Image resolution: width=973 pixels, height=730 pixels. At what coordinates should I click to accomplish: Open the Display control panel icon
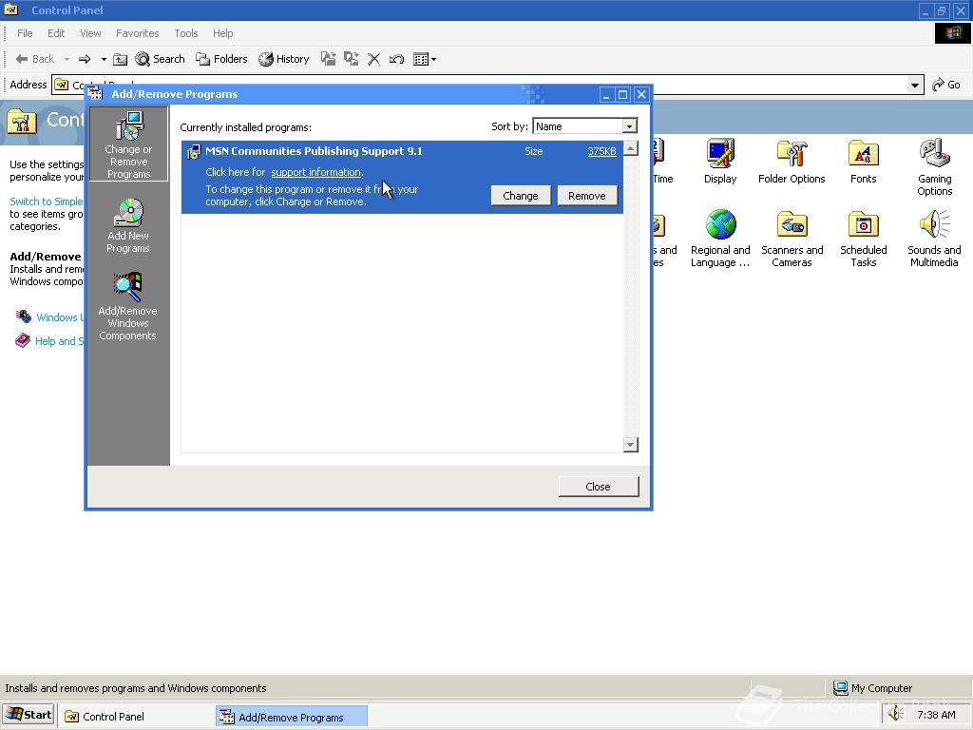pos(720,162)
